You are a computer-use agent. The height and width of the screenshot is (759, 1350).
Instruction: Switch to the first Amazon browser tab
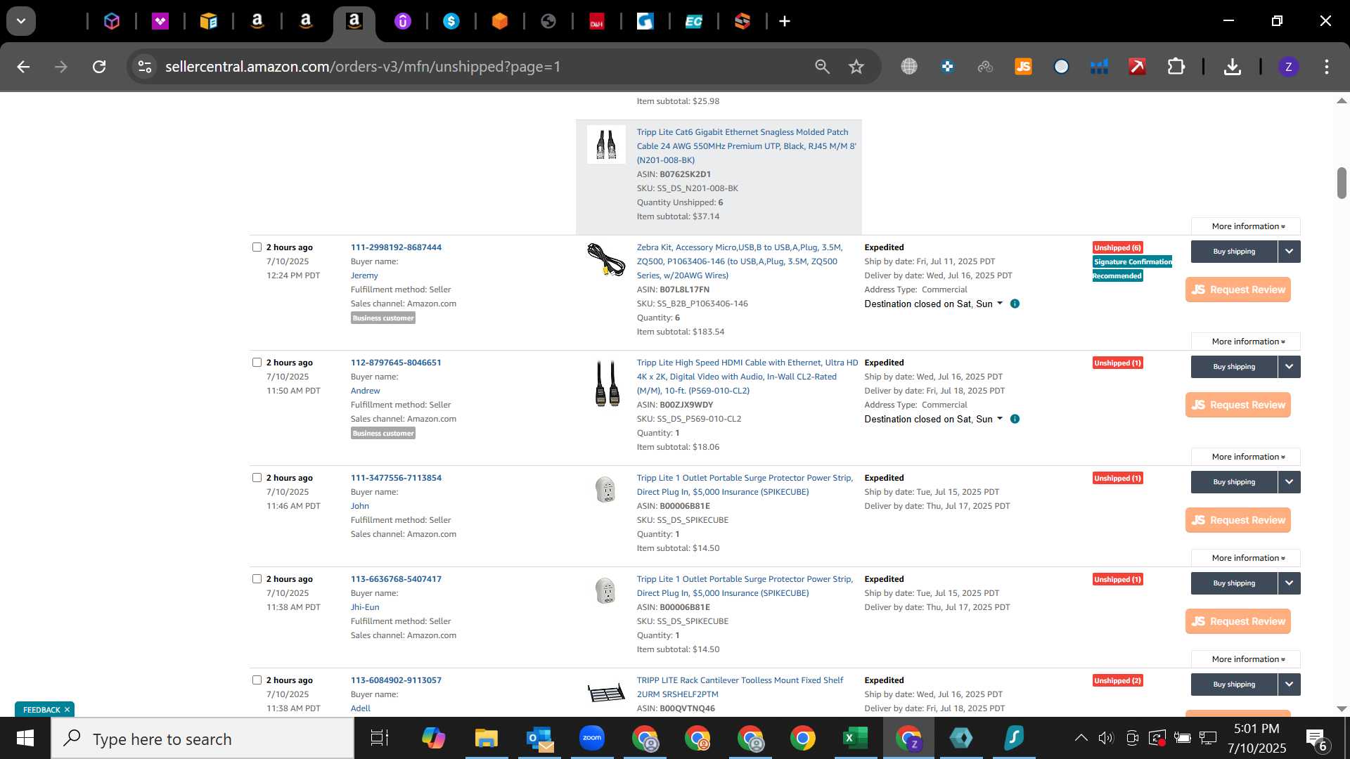coord(257,22)
